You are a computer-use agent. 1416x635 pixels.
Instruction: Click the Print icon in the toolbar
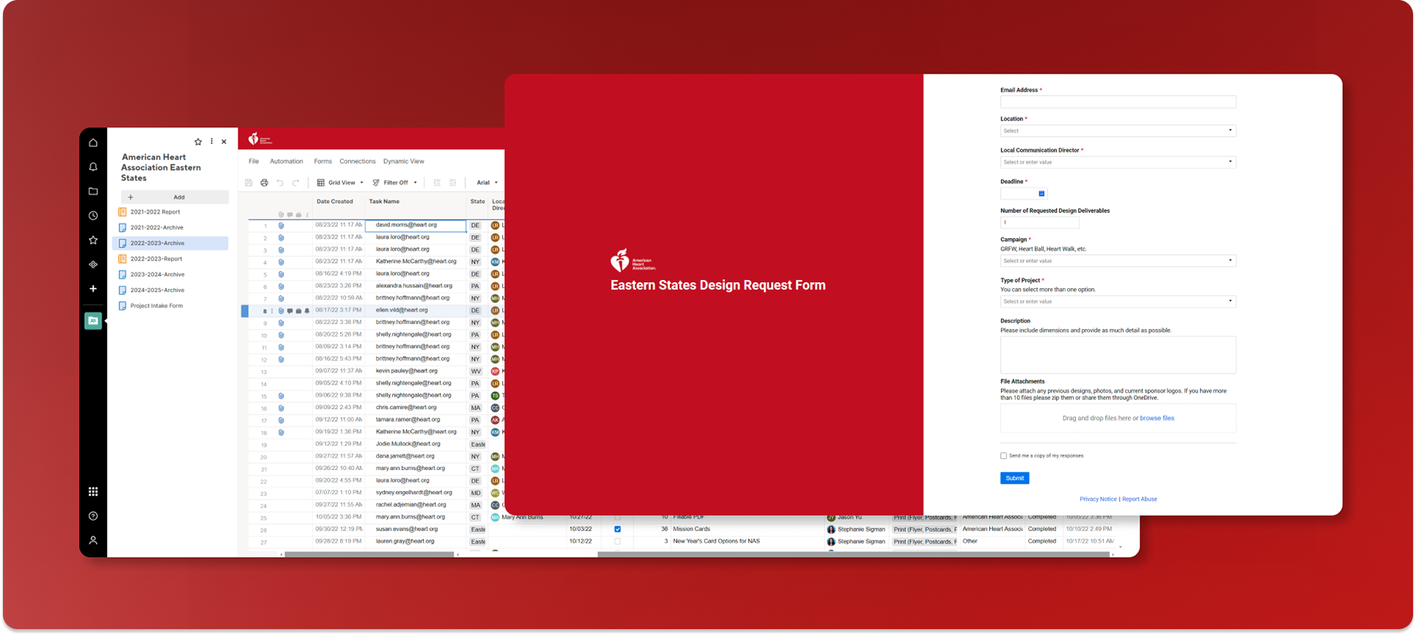coord(264,183)
